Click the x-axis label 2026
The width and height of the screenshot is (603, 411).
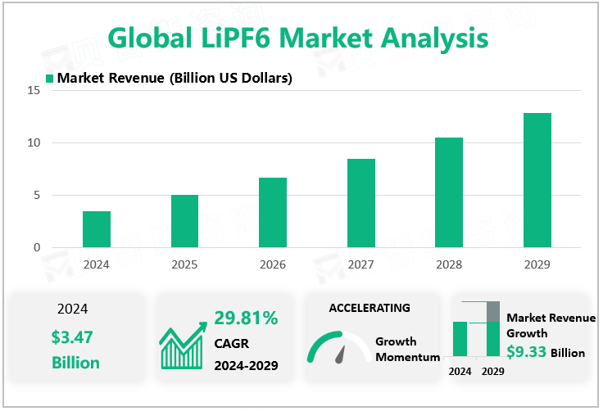(x=273, y=264)
